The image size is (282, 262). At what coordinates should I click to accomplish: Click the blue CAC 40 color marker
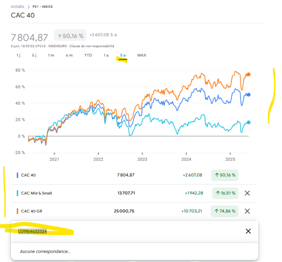(x=17, y=175)
